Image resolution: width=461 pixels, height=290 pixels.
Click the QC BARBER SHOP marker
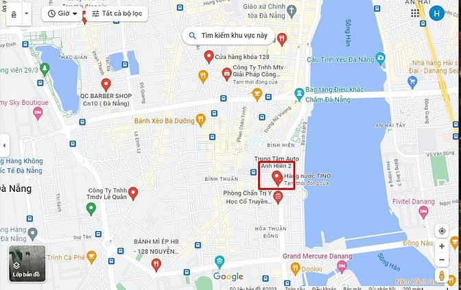coord(106,85)
